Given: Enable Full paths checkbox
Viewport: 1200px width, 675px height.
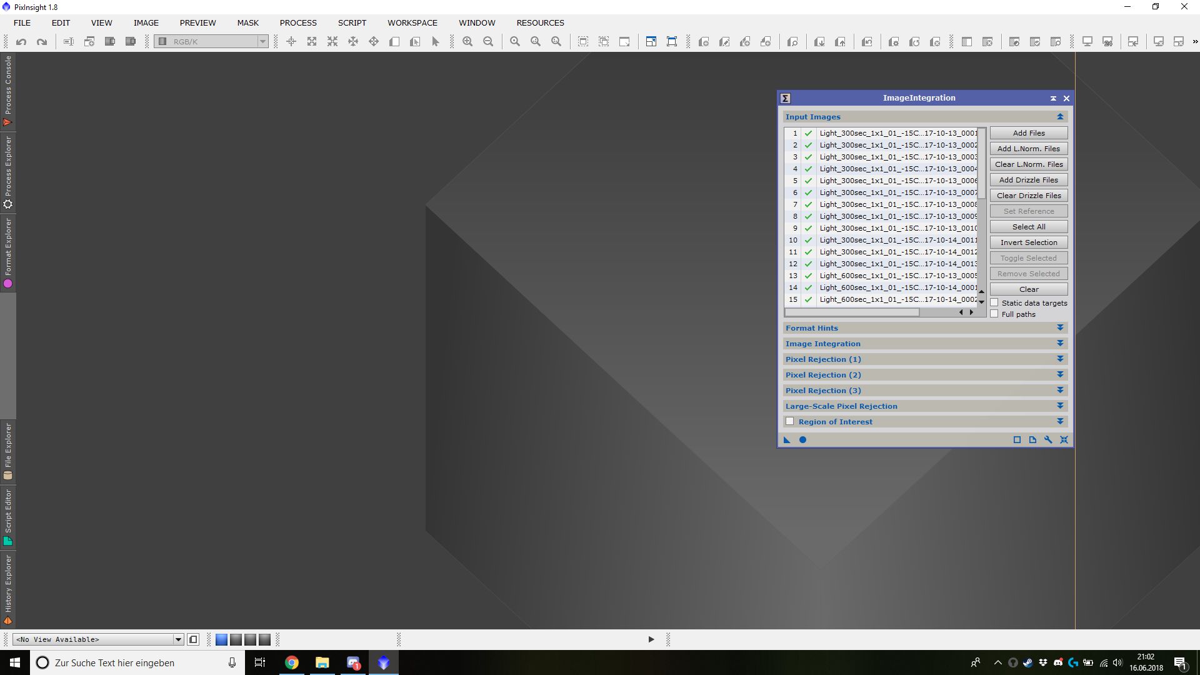Looking at the screenshot, I should tap(994, 314).
